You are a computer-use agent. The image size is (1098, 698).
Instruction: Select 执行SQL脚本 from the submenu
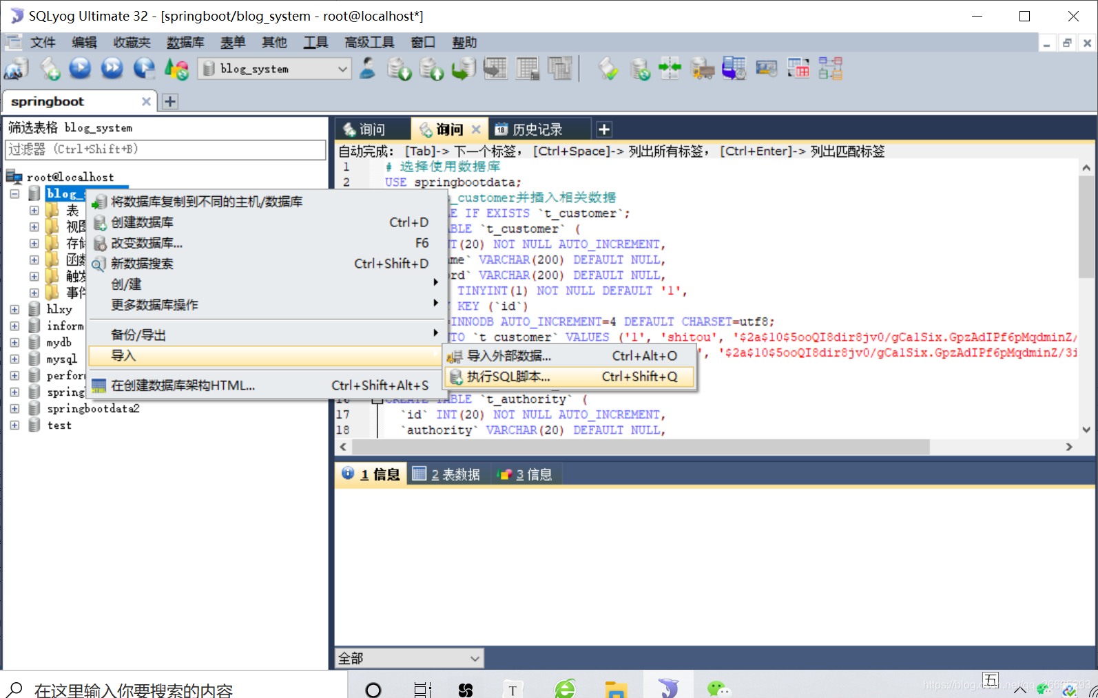pyautogui.click(x=570, y=377)
